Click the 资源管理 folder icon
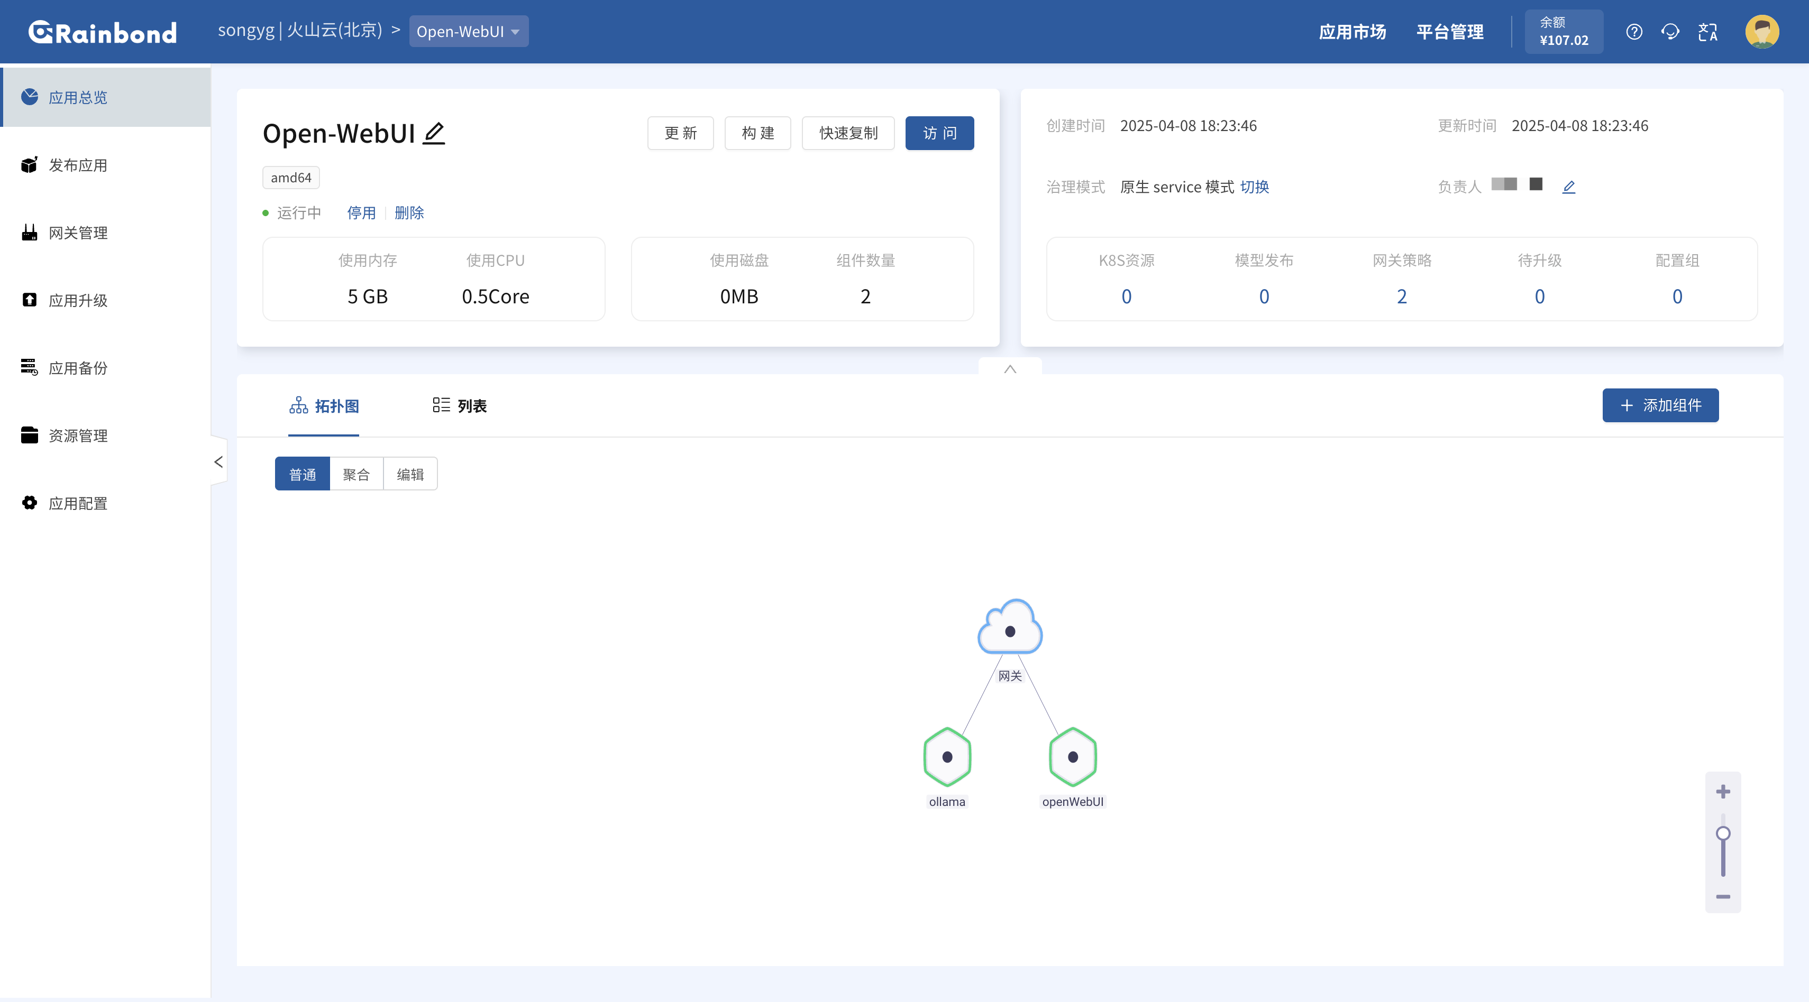This screenshot has height=1002, width=1809. (30, 435)
